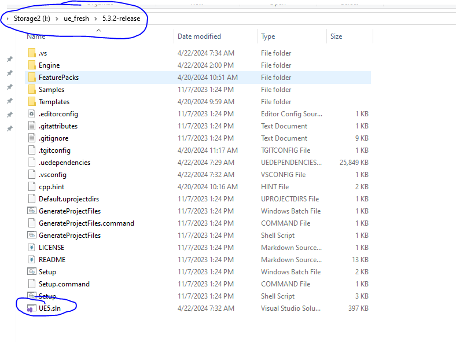456x342 pixels.
Task: Click the GenerateProjectFiles.command file icon
Action: pos(32,223)
